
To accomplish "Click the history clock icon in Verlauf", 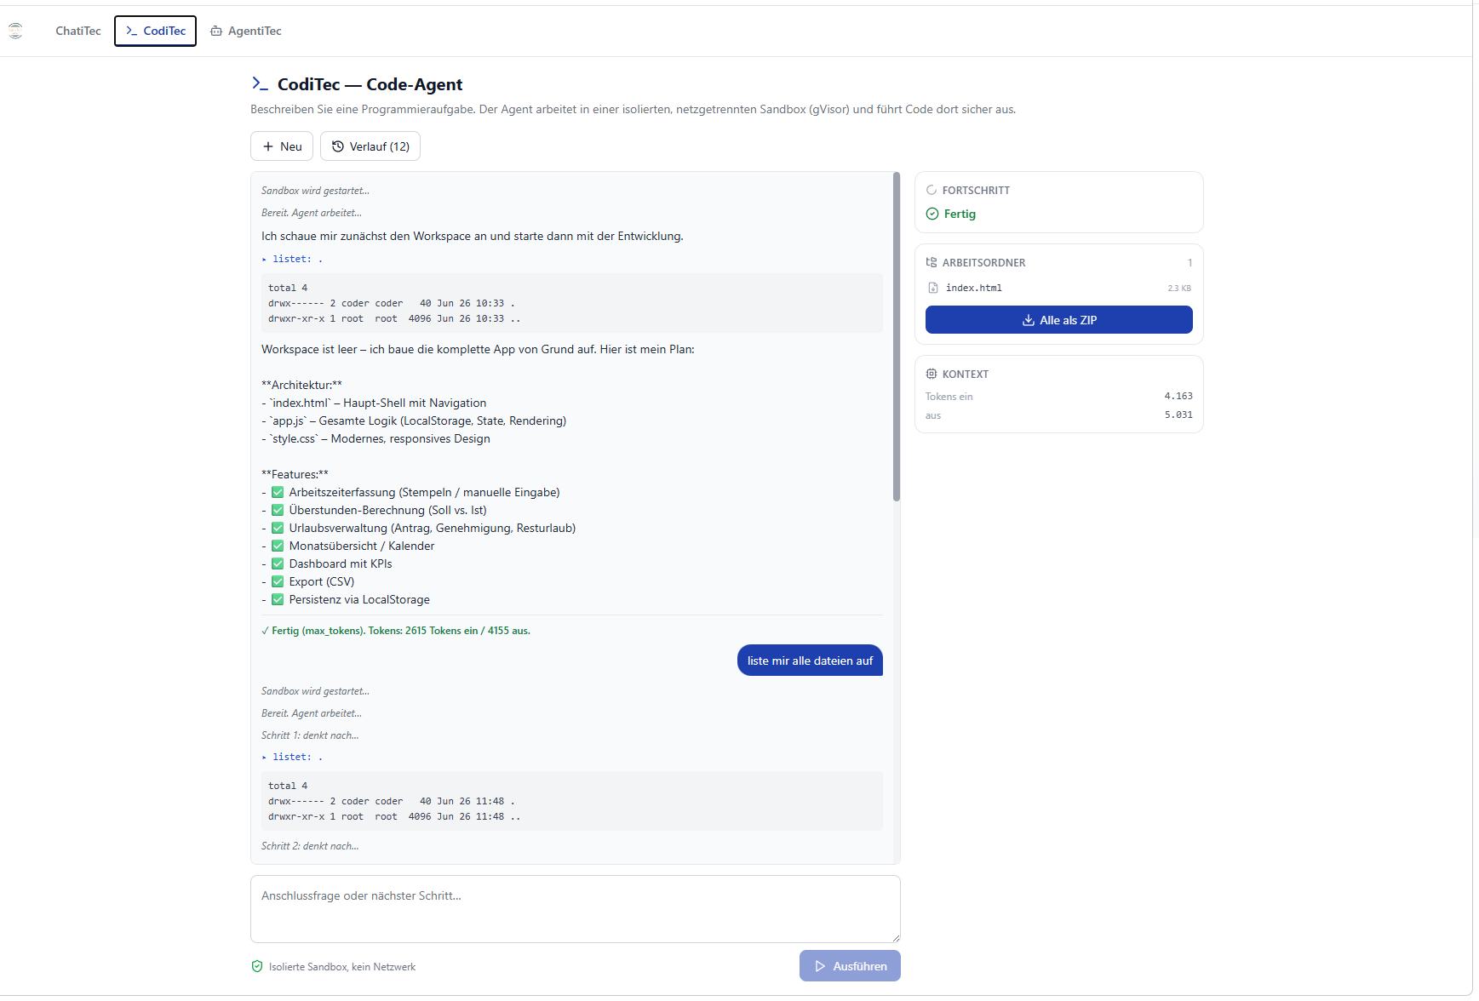I will point(338,146).
